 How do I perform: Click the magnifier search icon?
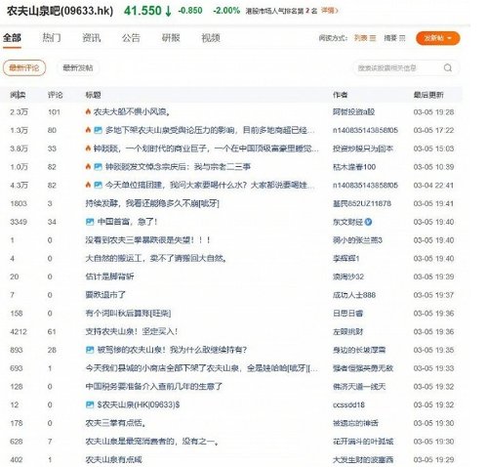[x=448, y=67]
